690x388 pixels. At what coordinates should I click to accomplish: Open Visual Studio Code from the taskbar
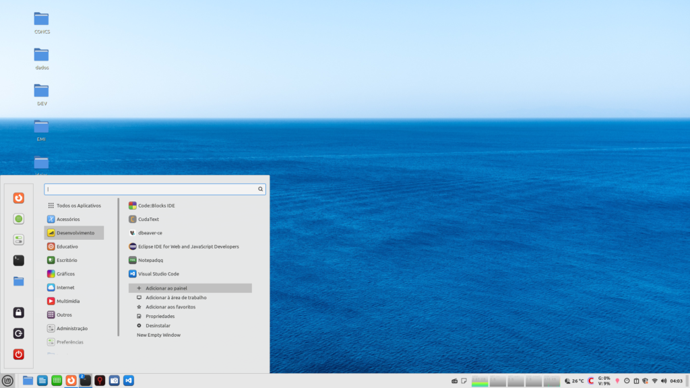coord(129,381)
